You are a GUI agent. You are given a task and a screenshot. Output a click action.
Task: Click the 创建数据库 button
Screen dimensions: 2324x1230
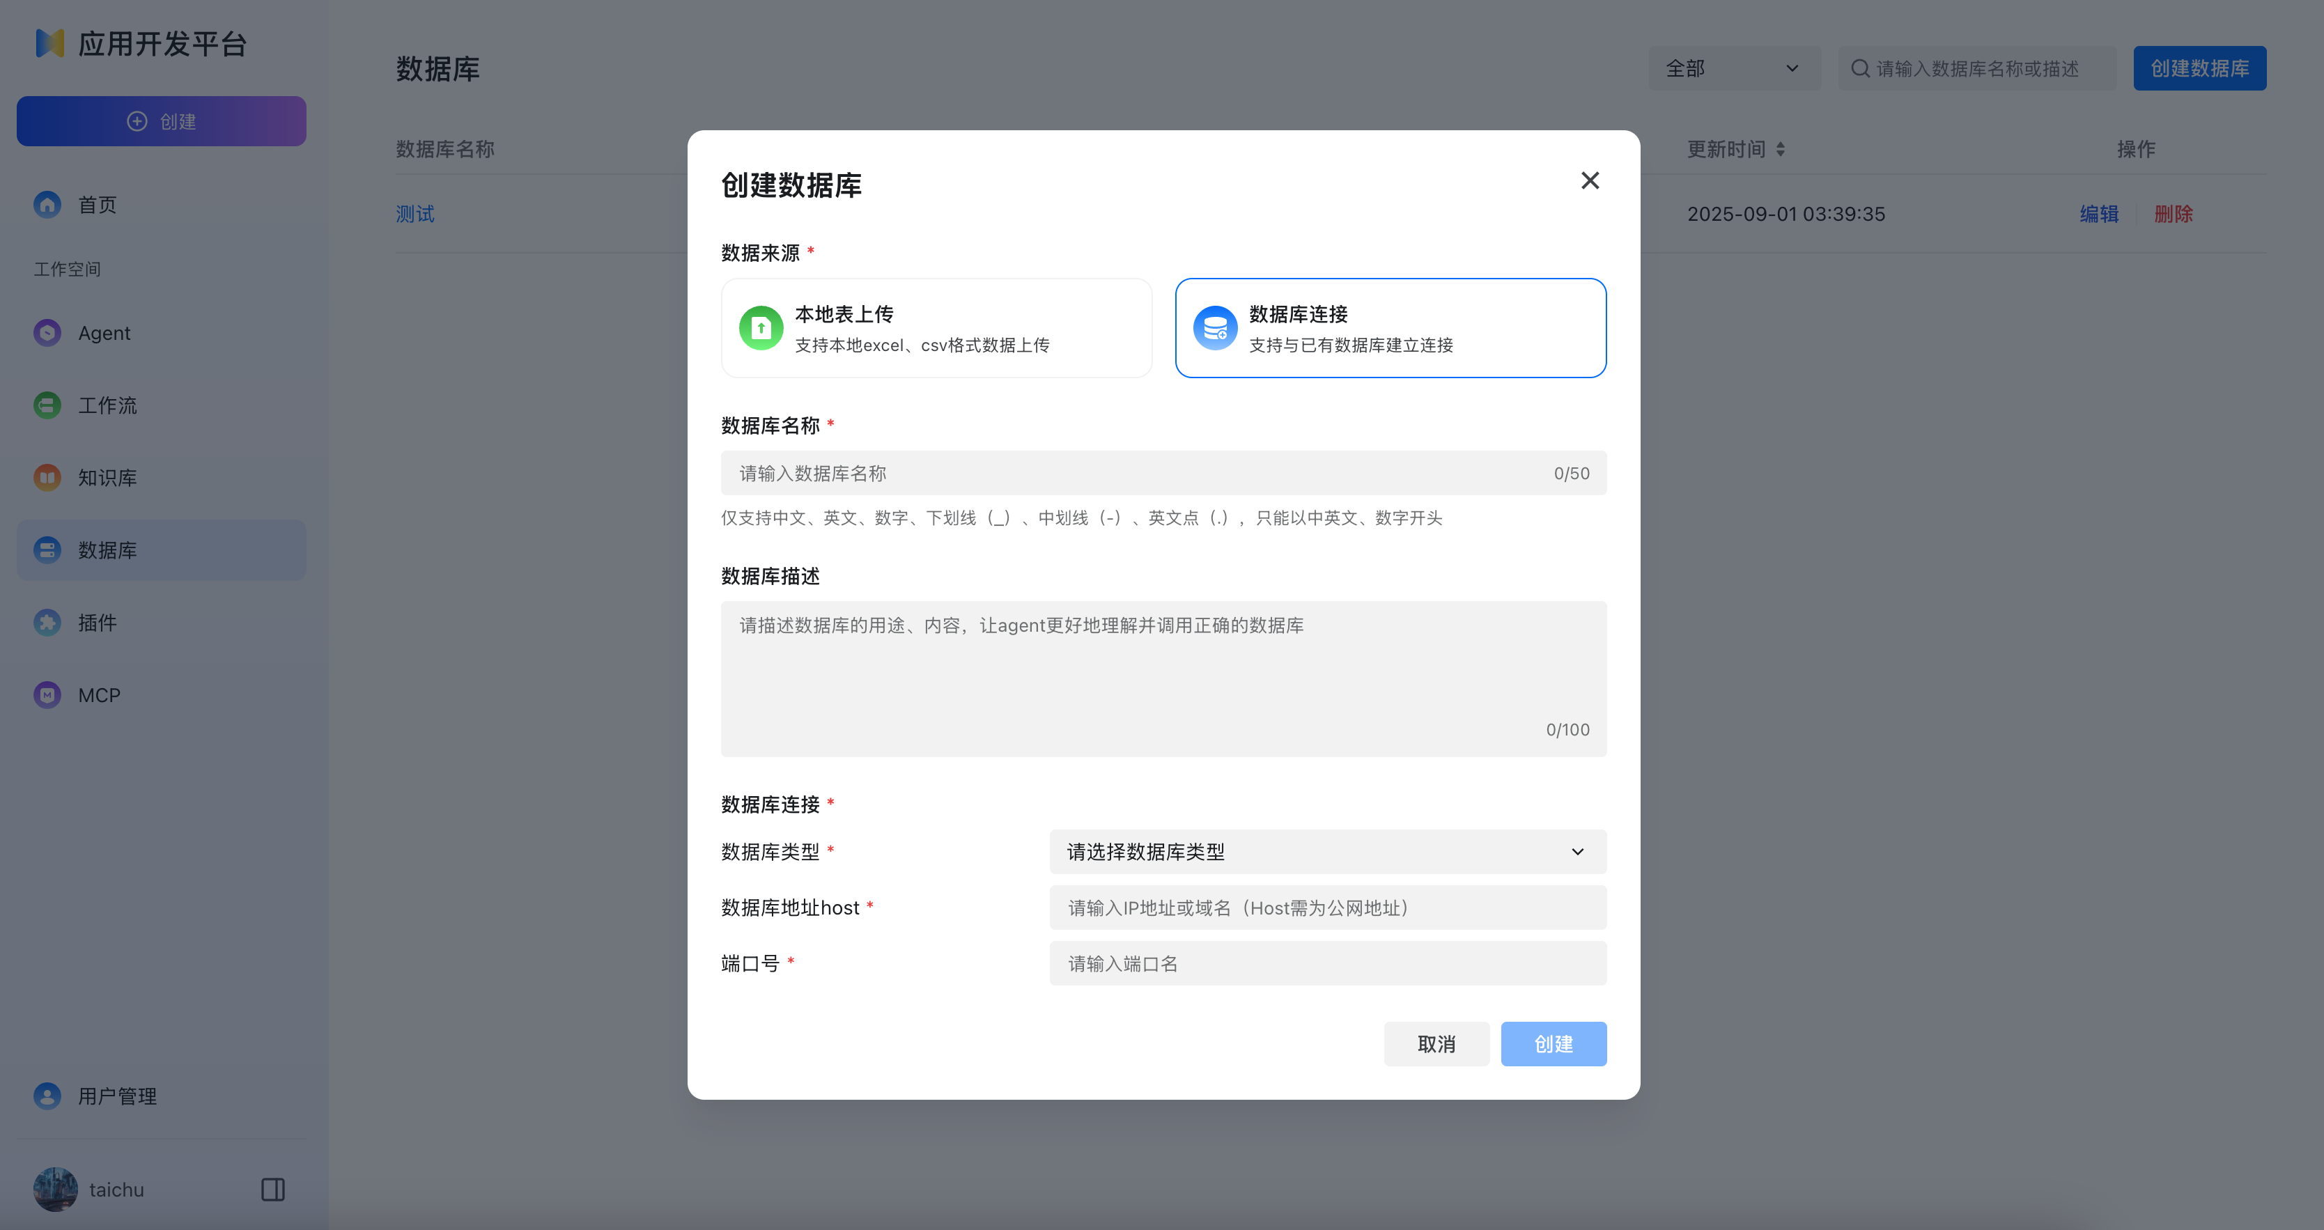[x=2199, y=68]
